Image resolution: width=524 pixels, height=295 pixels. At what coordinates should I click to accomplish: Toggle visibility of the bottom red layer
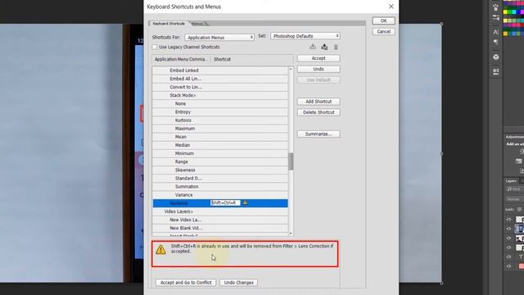point(508,266)
